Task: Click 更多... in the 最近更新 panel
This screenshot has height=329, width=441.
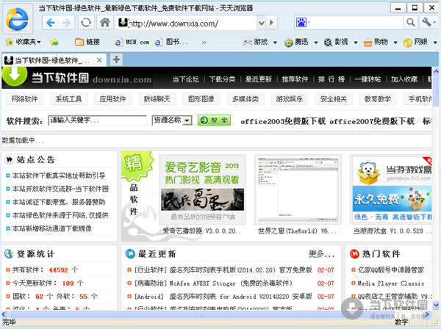Action: click(321, 254)
